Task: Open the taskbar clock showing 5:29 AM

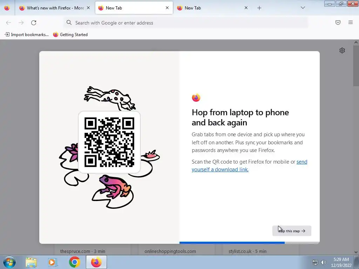Action: coord(341,262)
